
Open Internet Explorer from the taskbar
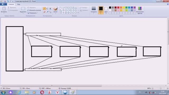pos(19,92)
